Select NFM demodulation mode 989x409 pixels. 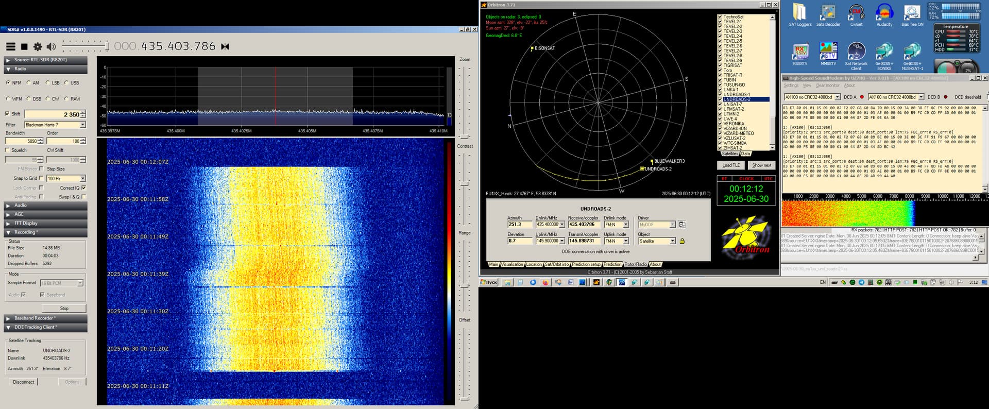click(x=13, y=83)
